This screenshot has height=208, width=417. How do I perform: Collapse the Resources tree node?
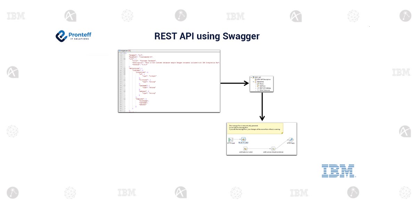[253, 81]
